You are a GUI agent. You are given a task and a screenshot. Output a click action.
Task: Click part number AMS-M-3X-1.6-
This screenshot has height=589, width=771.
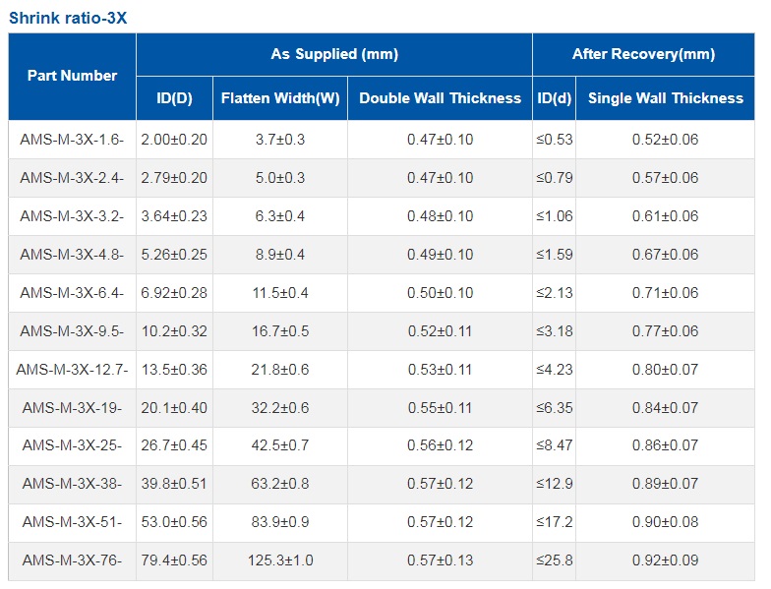pyautogui.click(x=73, y=140)
